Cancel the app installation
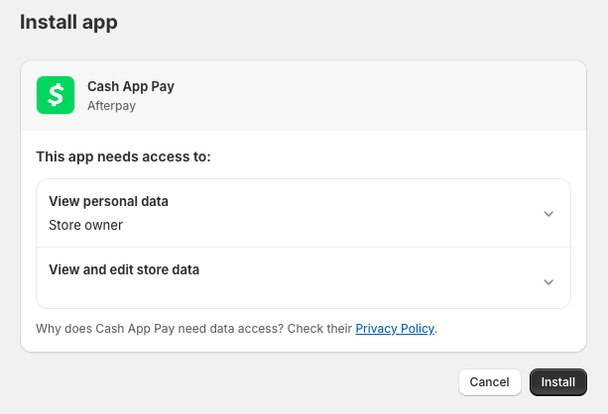Viewport: 608px width, 414px height. tap(489, 382)
